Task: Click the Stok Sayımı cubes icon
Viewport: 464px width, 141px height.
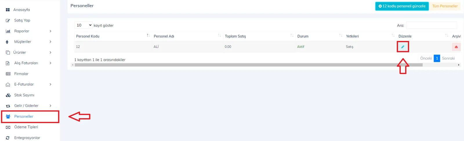Action: click(8, 95)
